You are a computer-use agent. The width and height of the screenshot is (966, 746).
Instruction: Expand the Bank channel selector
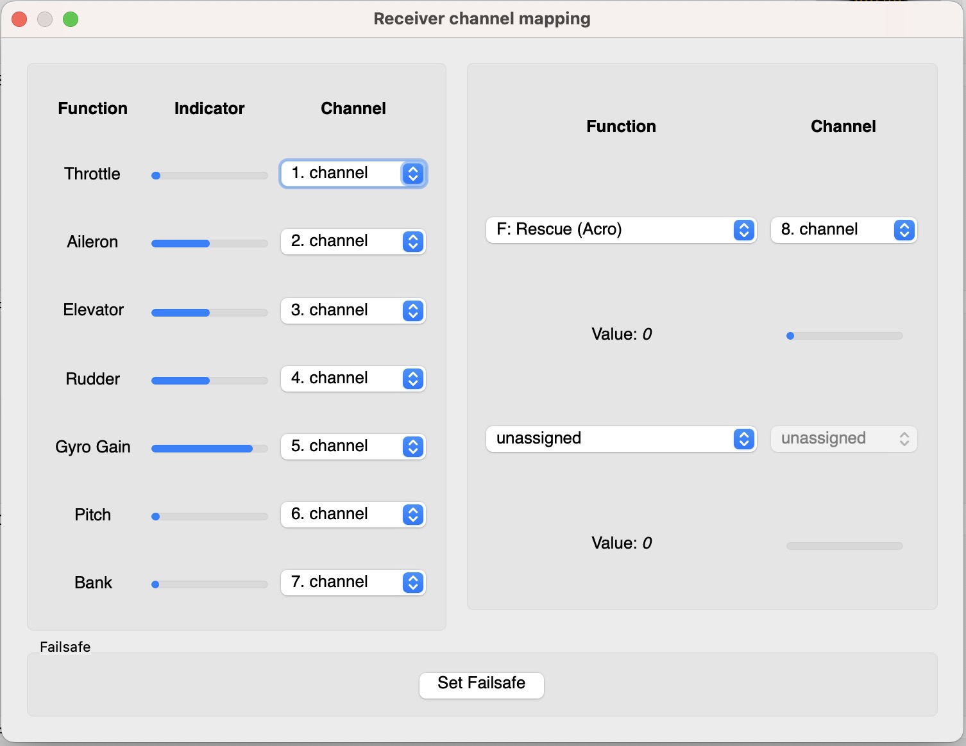click(353, 583)
